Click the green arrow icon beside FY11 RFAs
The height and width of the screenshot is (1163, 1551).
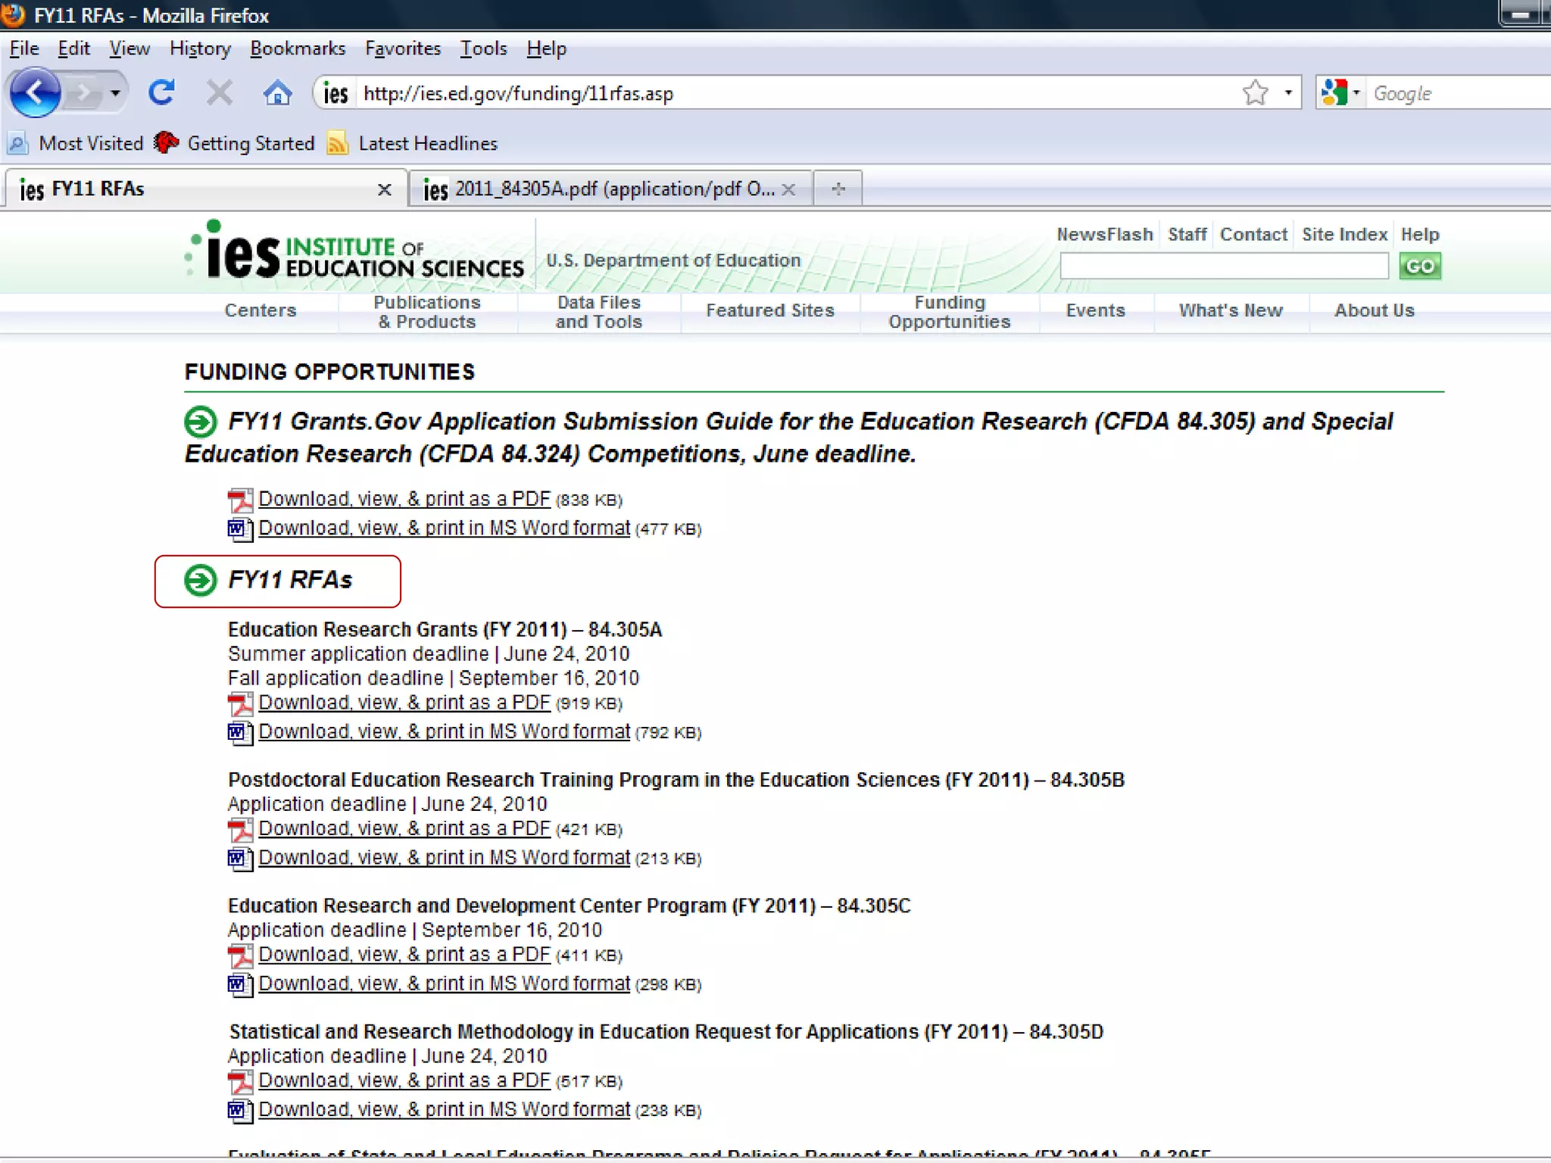pos(201,581)
